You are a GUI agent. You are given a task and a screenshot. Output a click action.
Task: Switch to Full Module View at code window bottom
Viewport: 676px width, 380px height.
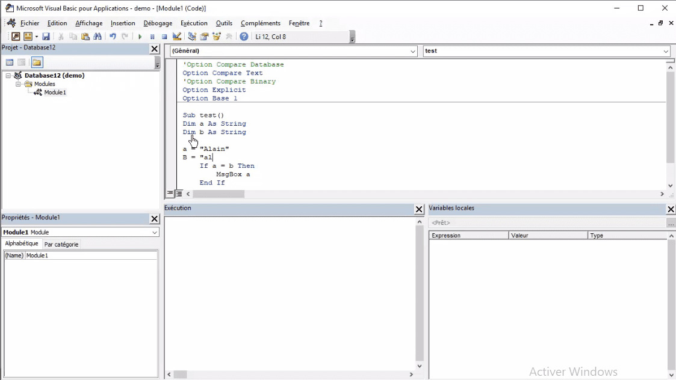click(x=179, y=194)
